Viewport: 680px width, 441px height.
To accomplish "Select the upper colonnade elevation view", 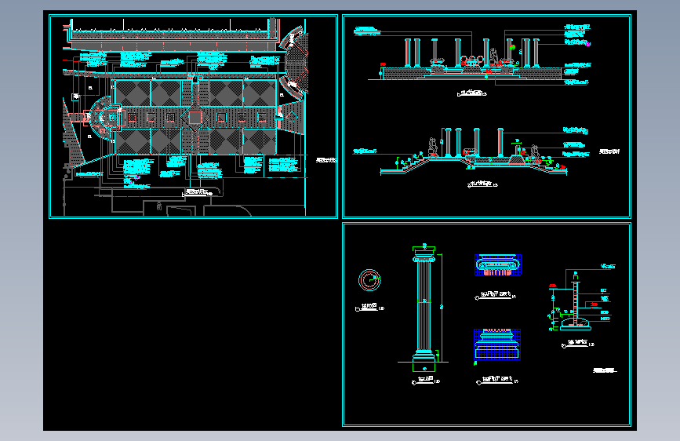I will tap(471, 59).
